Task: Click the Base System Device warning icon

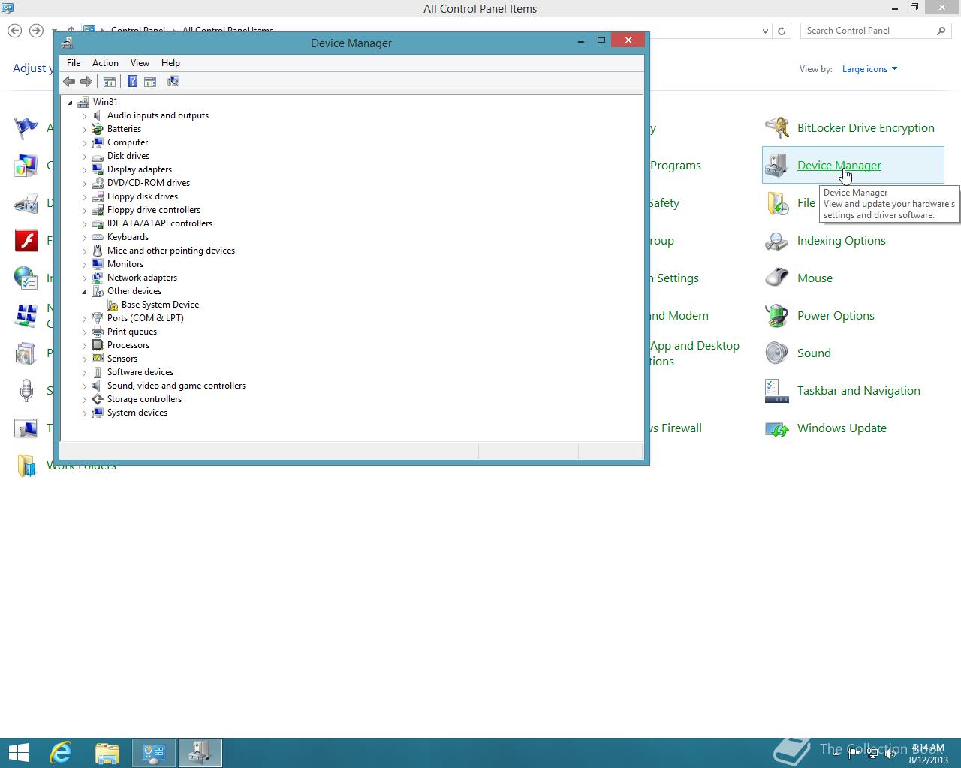Action: point(112,304)
